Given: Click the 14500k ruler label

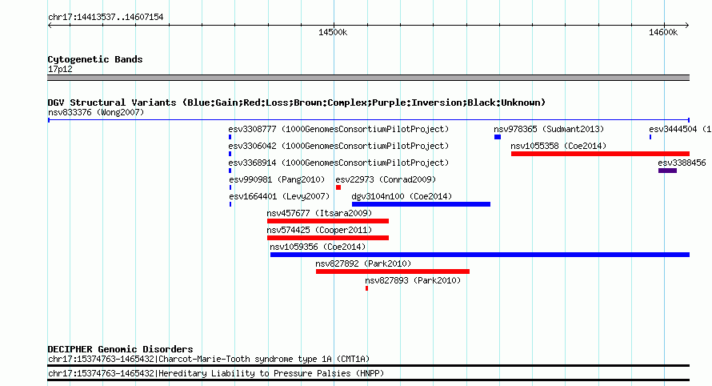Looking at the screenshot, I should tap(333, 32).
